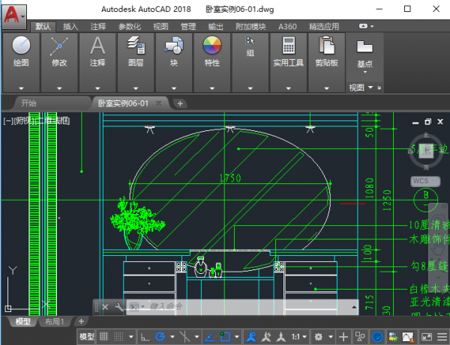450x345 pixels.
Task: Open the 开始 (Start) file tab
Action: 28,103
